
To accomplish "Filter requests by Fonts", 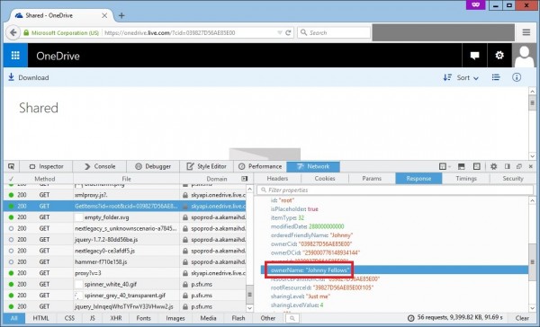I will click(x=144, y=318).
